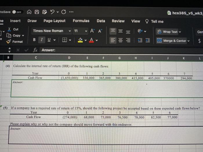Expand the Underline style dropdown arrow
The width and height of the screenshot is (203, 152).
coord(55,40)
